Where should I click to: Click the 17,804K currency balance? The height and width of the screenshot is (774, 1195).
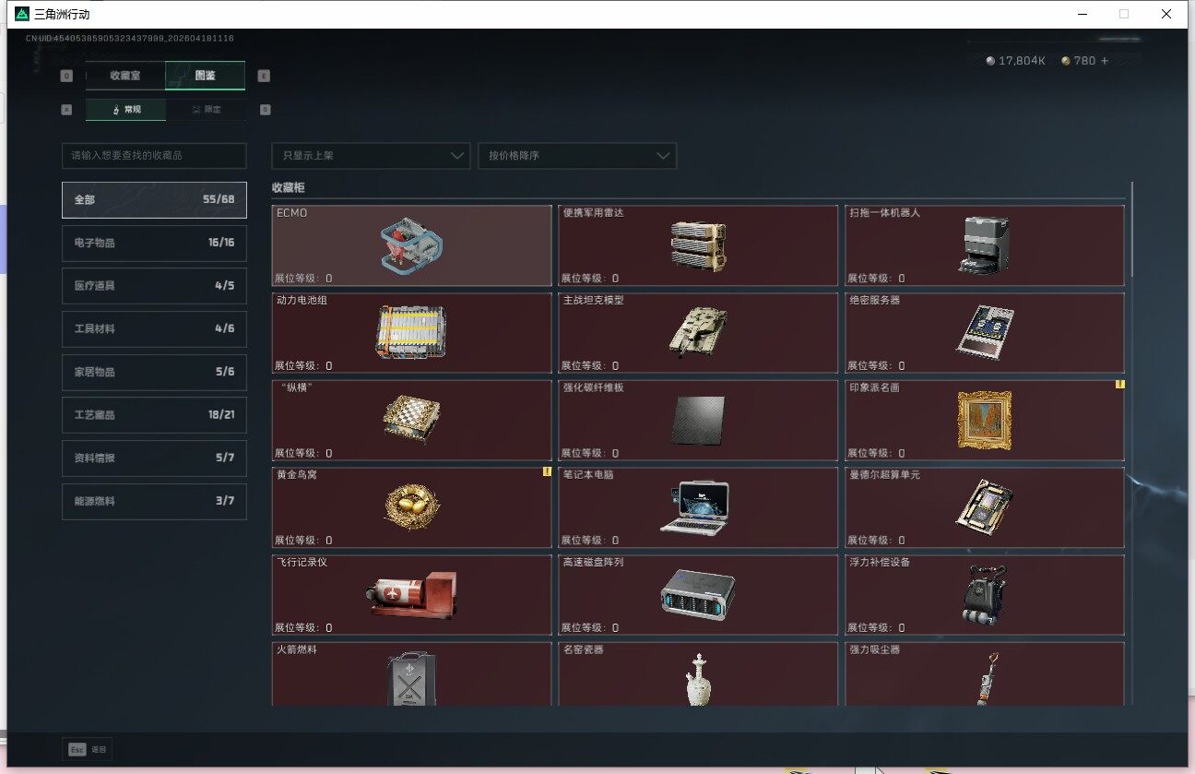click(x=1022, y=61)
